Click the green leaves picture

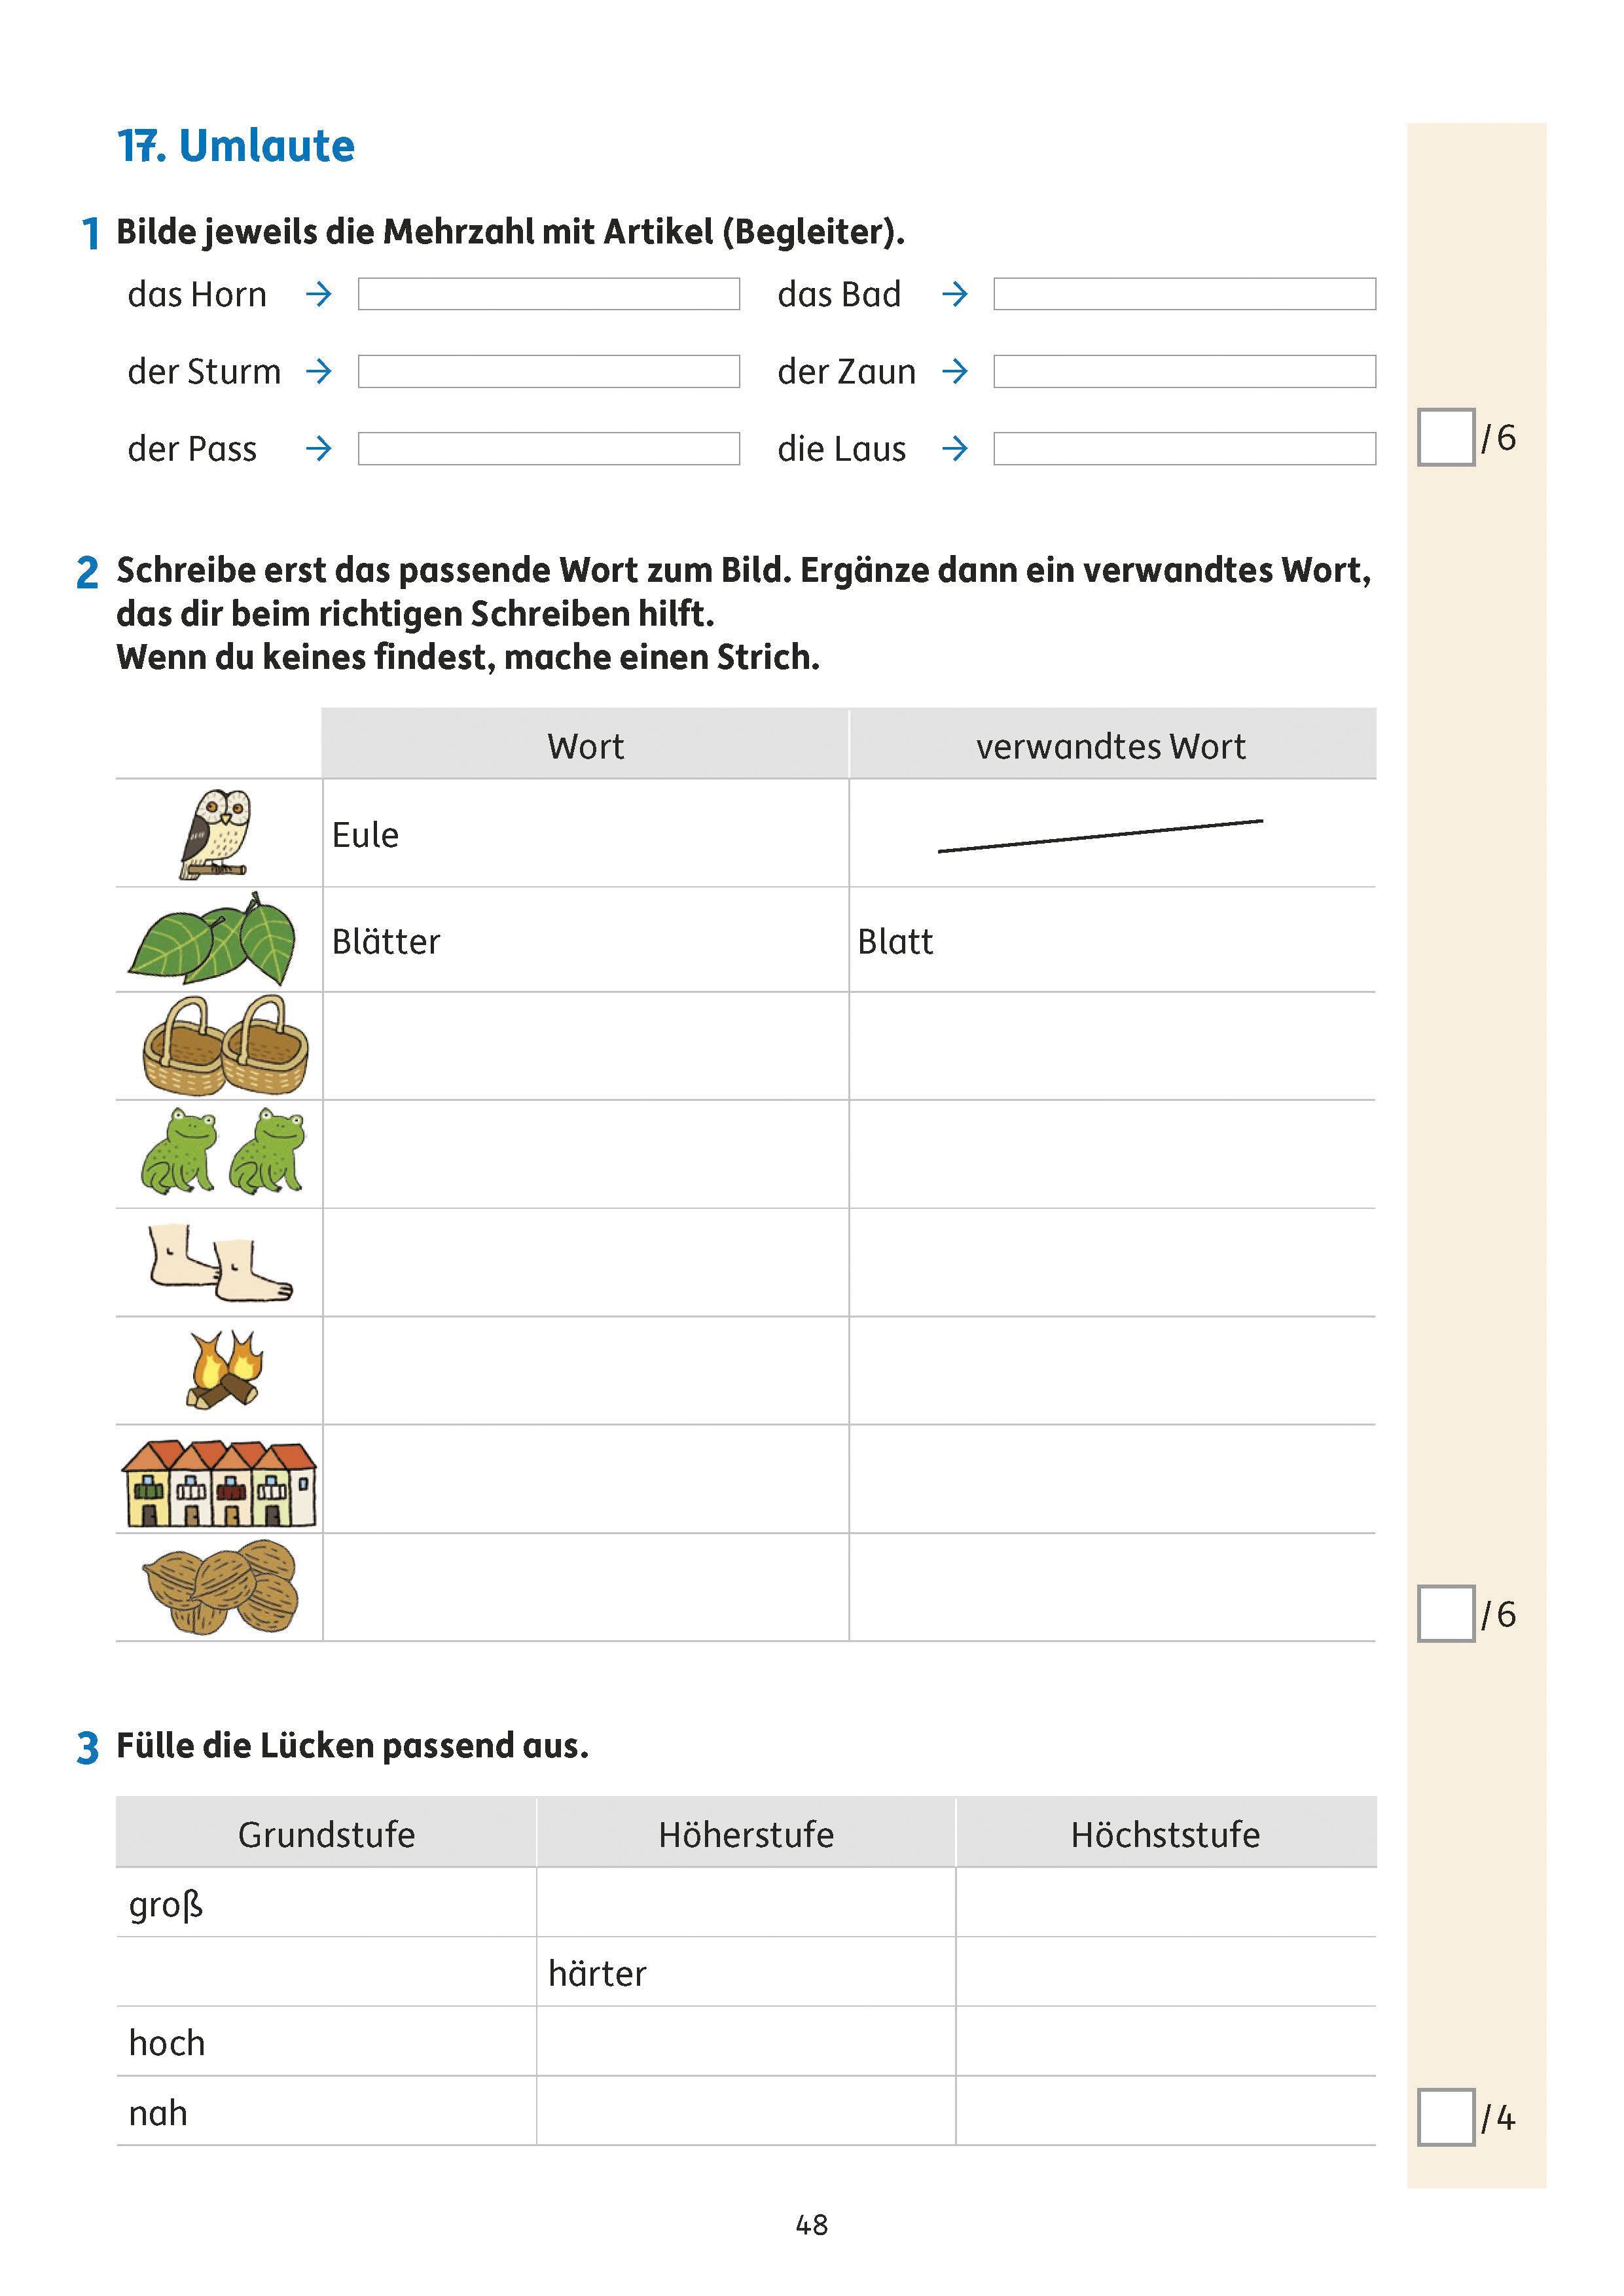pyautogui.click(x=213, y=940)
